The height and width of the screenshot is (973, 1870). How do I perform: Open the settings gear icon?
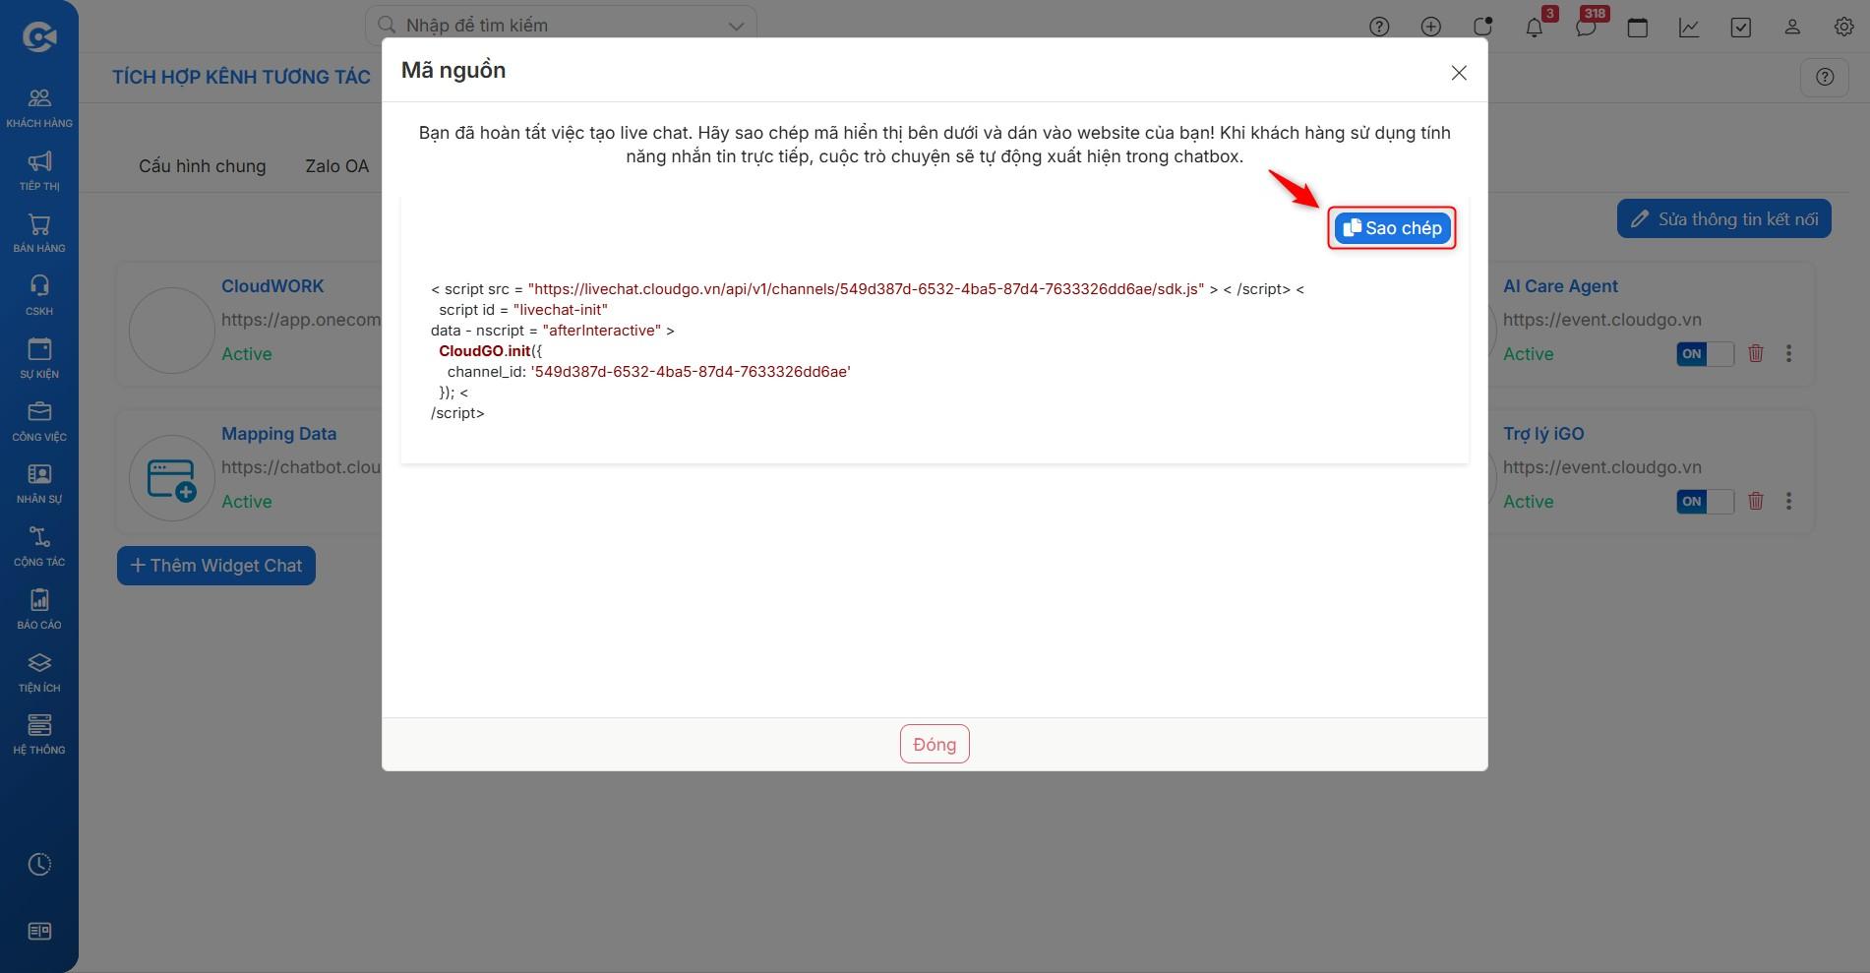pyautogui.click(x=1844, y=27)
